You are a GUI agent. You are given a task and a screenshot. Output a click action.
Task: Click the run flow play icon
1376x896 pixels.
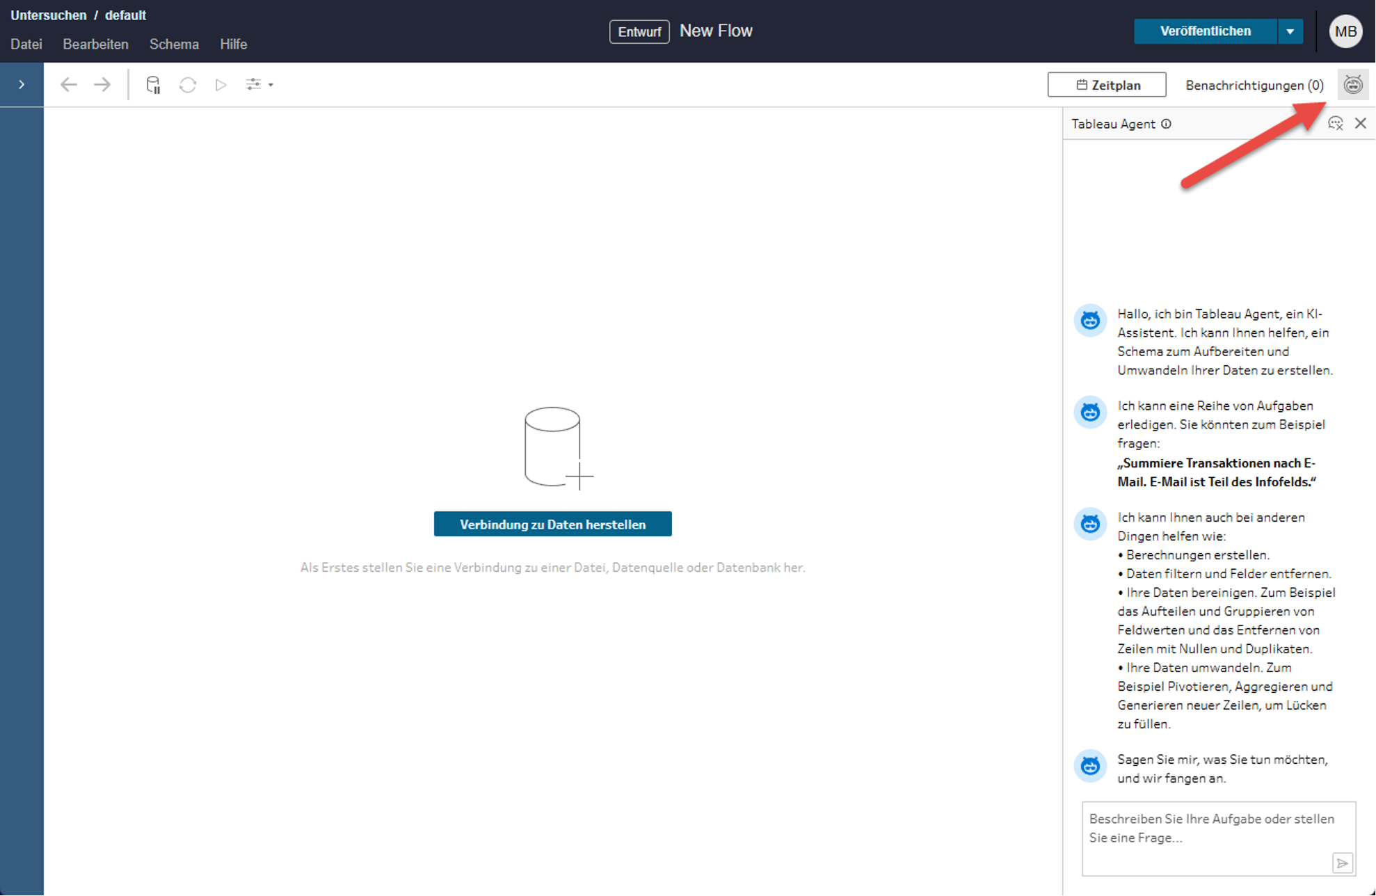tap(221, 85)
